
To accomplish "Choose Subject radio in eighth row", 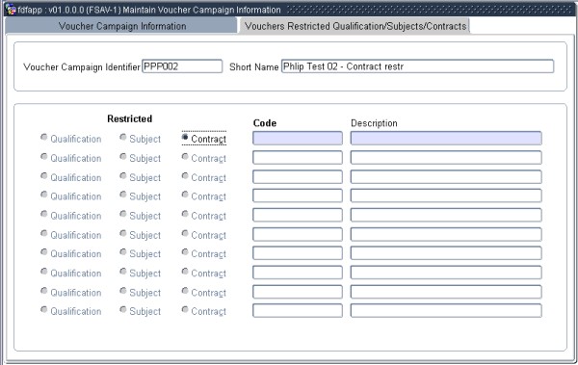I will tap(123, 272).
